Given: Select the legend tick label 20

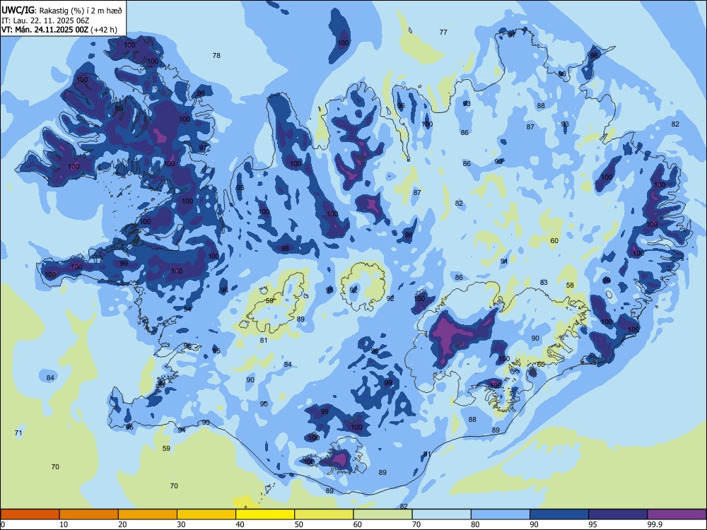Looking at the screenshot, I should coord(122,524).
